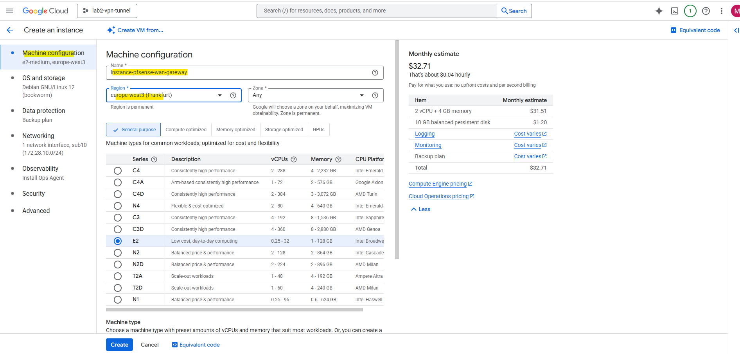Open the help question mark menu
The image size is (740, 354).
706,11
